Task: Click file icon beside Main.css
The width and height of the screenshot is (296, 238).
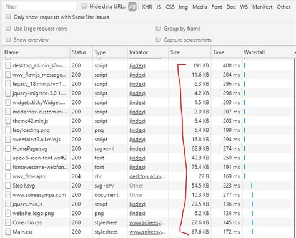Action: pyautogui.click(x=8, y=232)
